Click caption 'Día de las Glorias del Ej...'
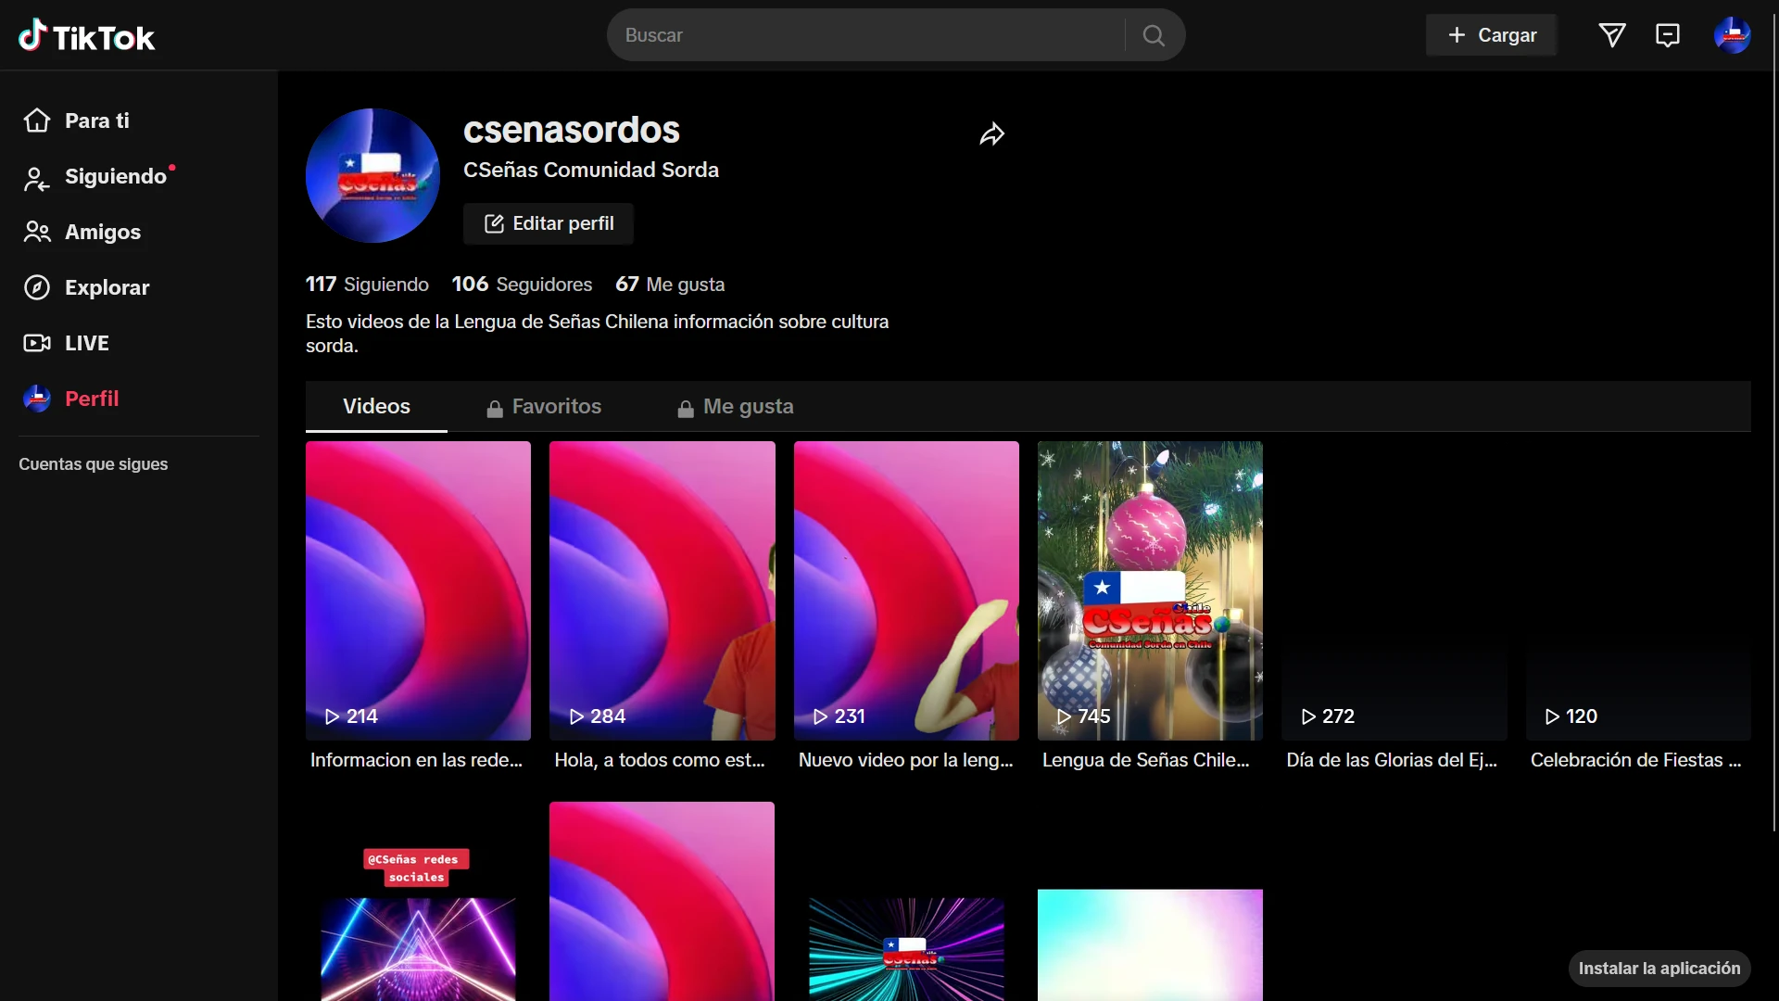 [x=1392, y=760]
